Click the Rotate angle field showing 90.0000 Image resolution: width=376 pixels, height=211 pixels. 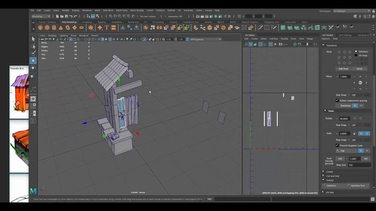(344, 118)
